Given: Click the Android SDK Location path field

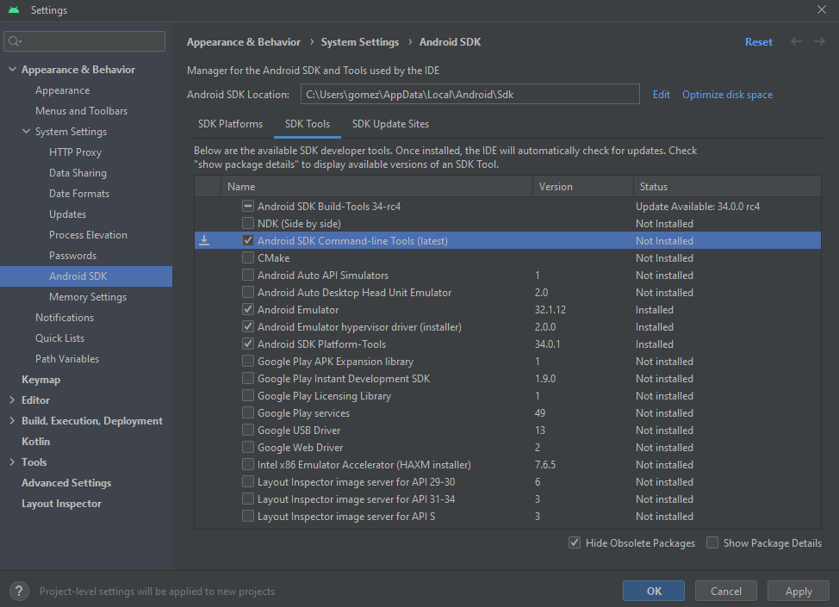Looking at the screenshot, I should coord(469,94).
